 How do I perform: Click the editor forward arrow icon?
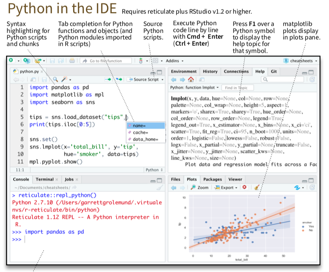point(22,79)
